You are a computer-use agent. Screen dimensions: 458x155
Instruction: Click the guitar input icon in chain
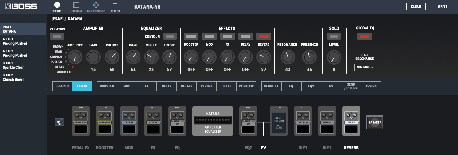(x=60, y=122)
